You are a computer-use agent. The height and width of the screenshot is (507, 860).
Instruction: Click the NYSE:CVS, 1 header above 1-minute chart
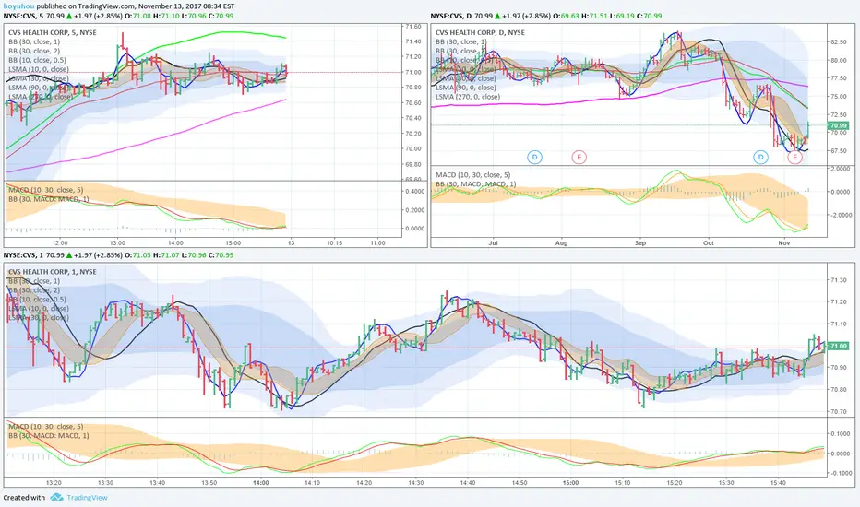point(23,254)
